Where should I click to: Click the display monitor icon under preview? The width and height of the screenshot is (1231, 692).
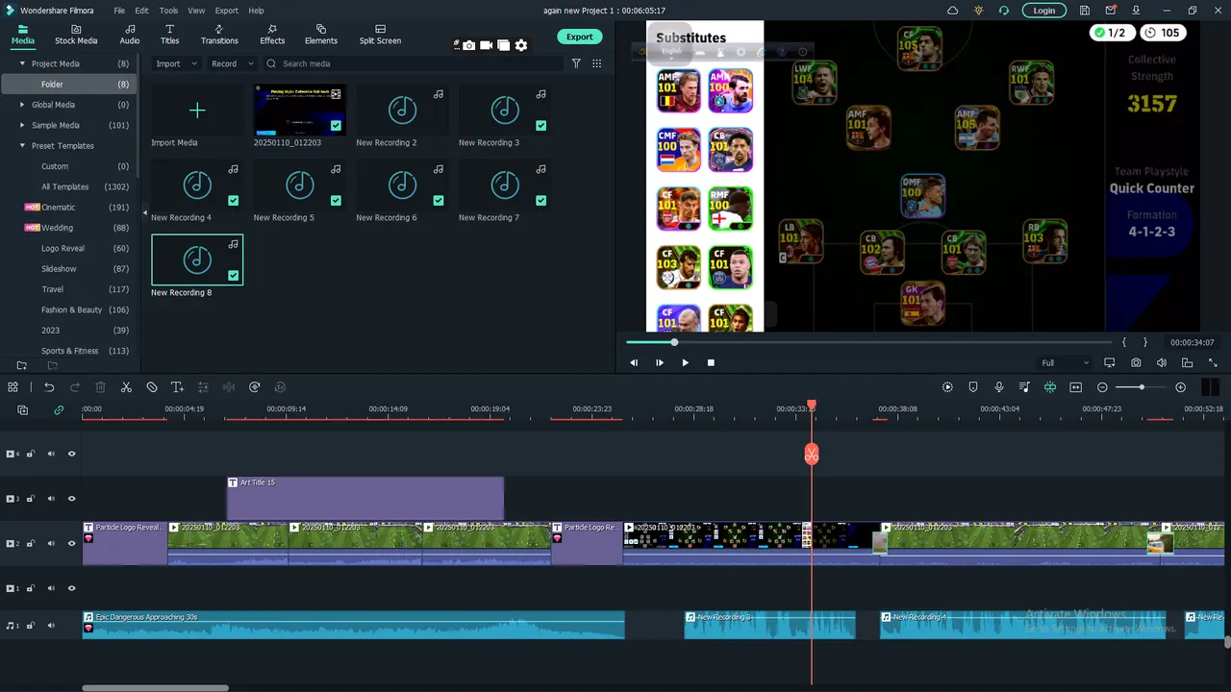coord(1110,362)
